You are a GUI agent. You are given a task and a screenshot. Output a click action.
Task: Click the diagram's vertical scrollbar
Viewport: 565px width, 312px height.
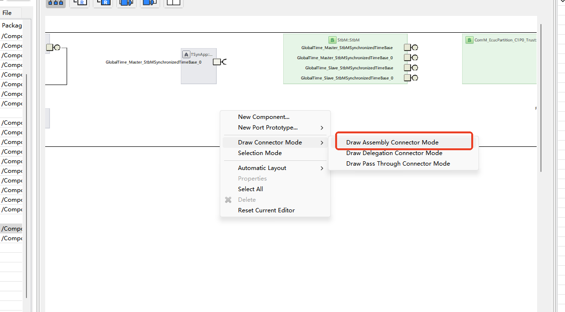tap(541, 96)
